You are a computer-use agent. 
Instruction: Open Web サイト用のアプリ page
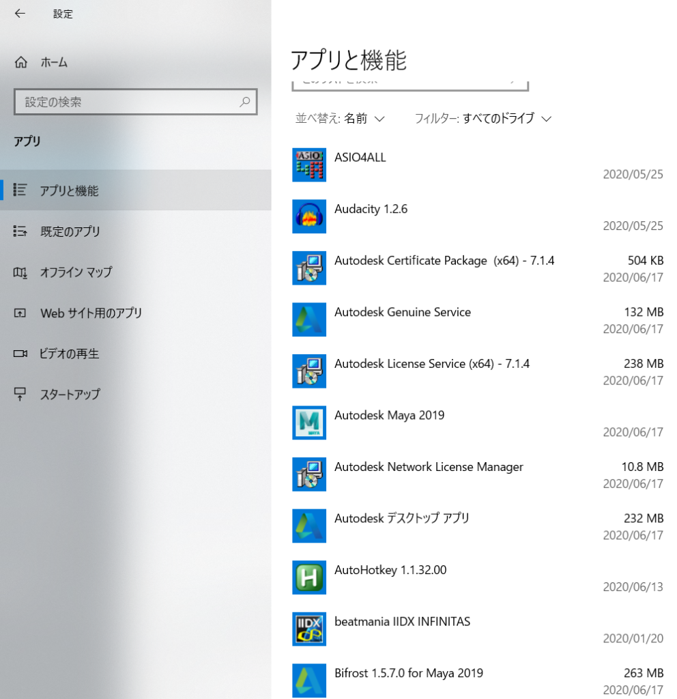136,313
